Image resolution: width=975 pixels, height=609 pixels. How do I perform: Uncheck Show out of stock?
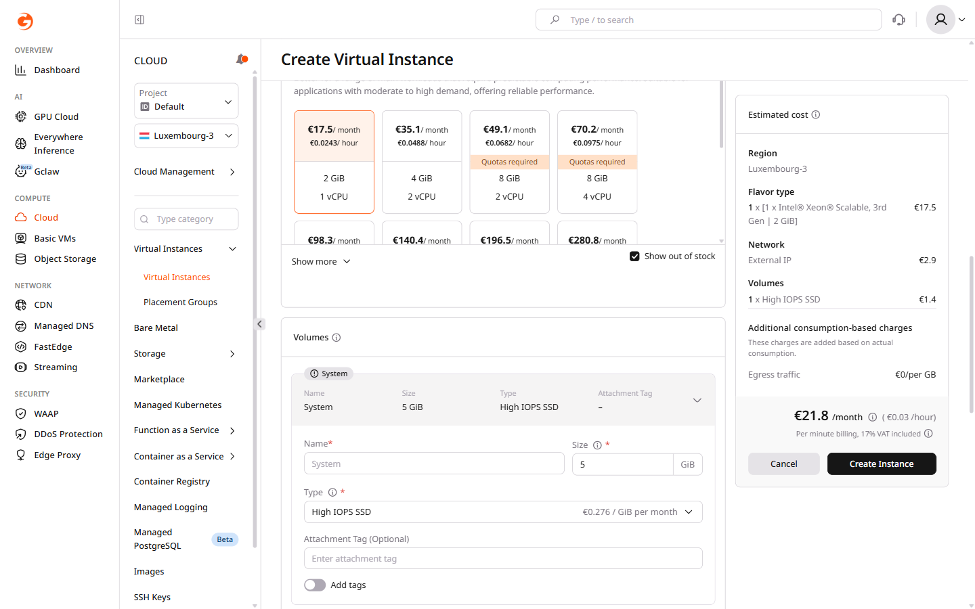click(634, 256)
